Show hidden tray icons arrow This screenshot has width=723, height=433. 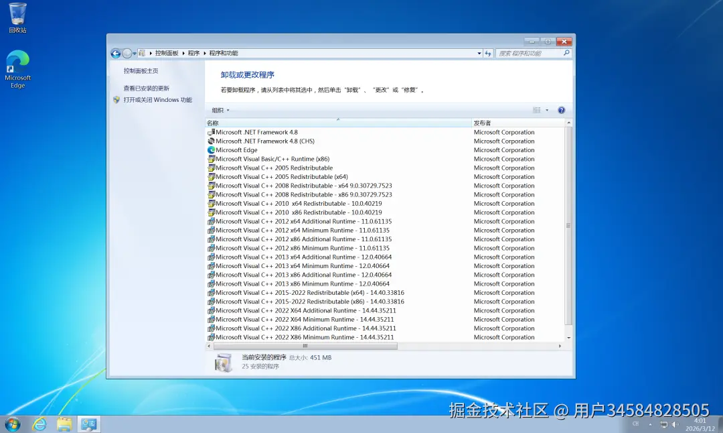(650, 424)
